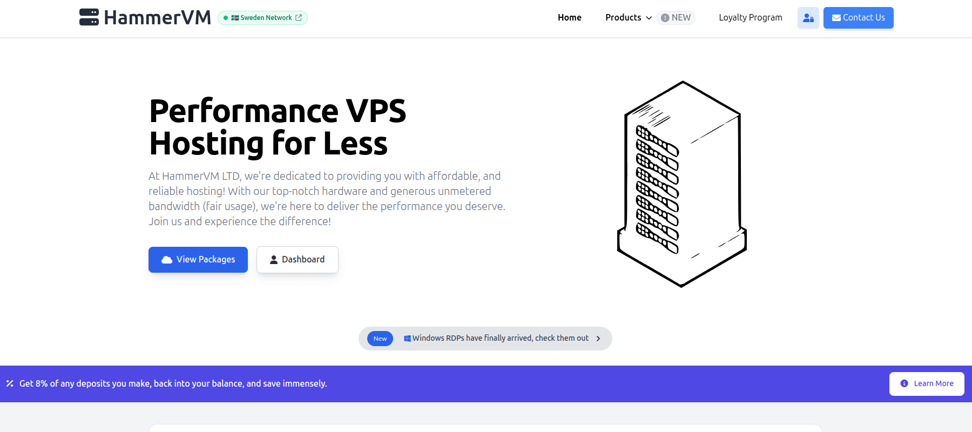Open the Windows RDPs announcement arrow
Viewport: 972px width, 432px height.
click(598, 339)
